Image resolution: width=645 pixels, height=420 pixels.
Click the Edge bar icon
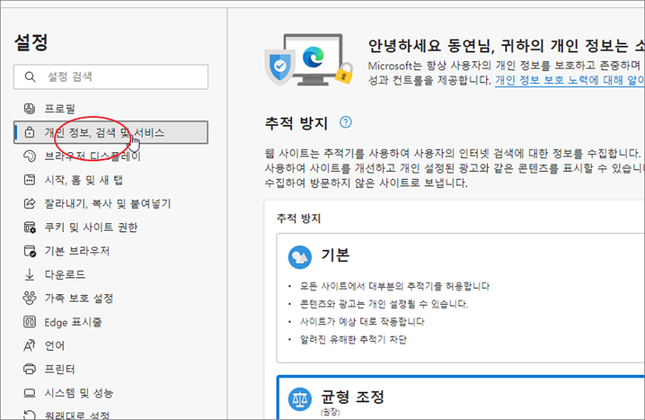tap(29, 322)
